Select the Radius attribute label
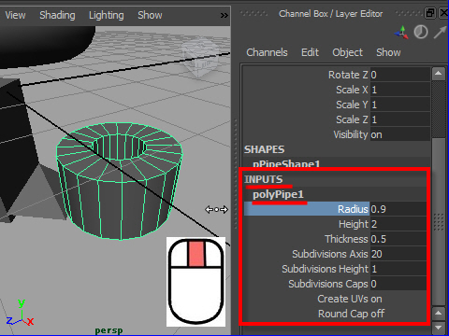 (353, 209)
